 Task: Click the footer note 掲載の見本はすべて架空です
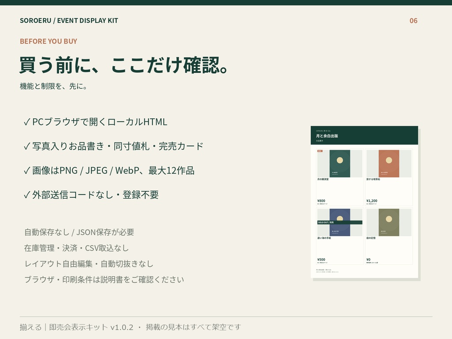pos(193,327)
